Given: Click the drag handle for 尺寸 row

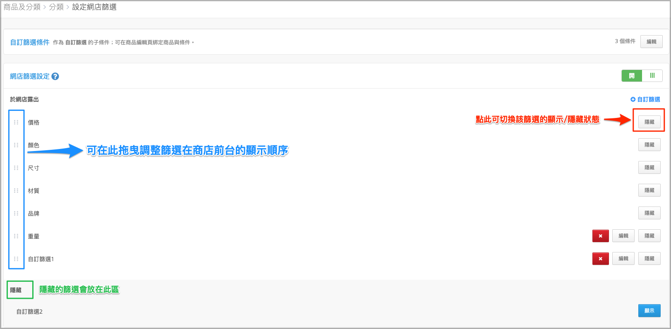Looking at the screenshot, I should click(16, 168).
